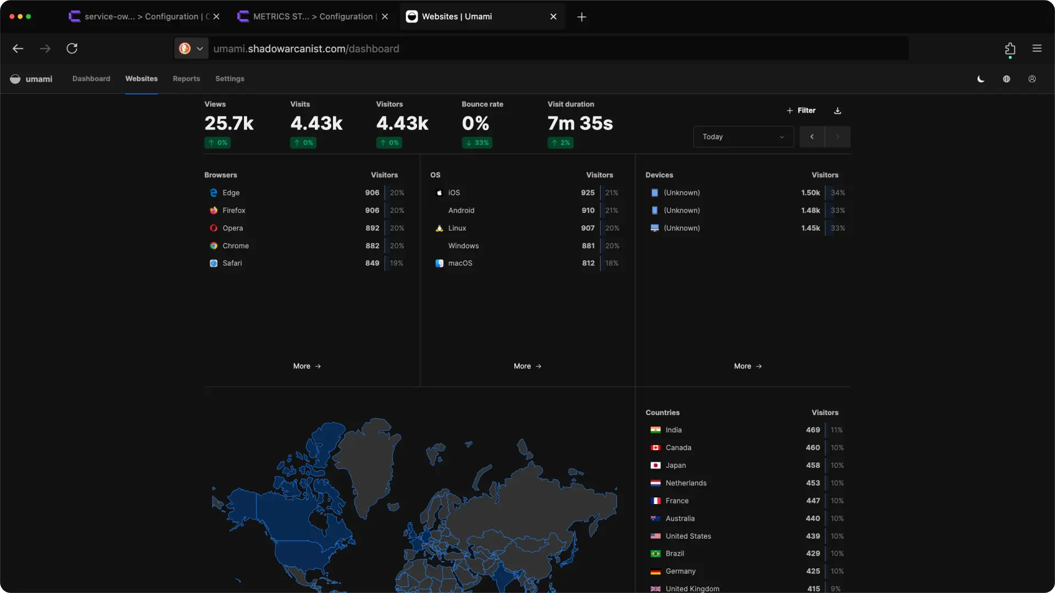This screenshot has height=593, width=1055.
Task: Toggle dark mode using the moon icon
Action: coord(980,79)
